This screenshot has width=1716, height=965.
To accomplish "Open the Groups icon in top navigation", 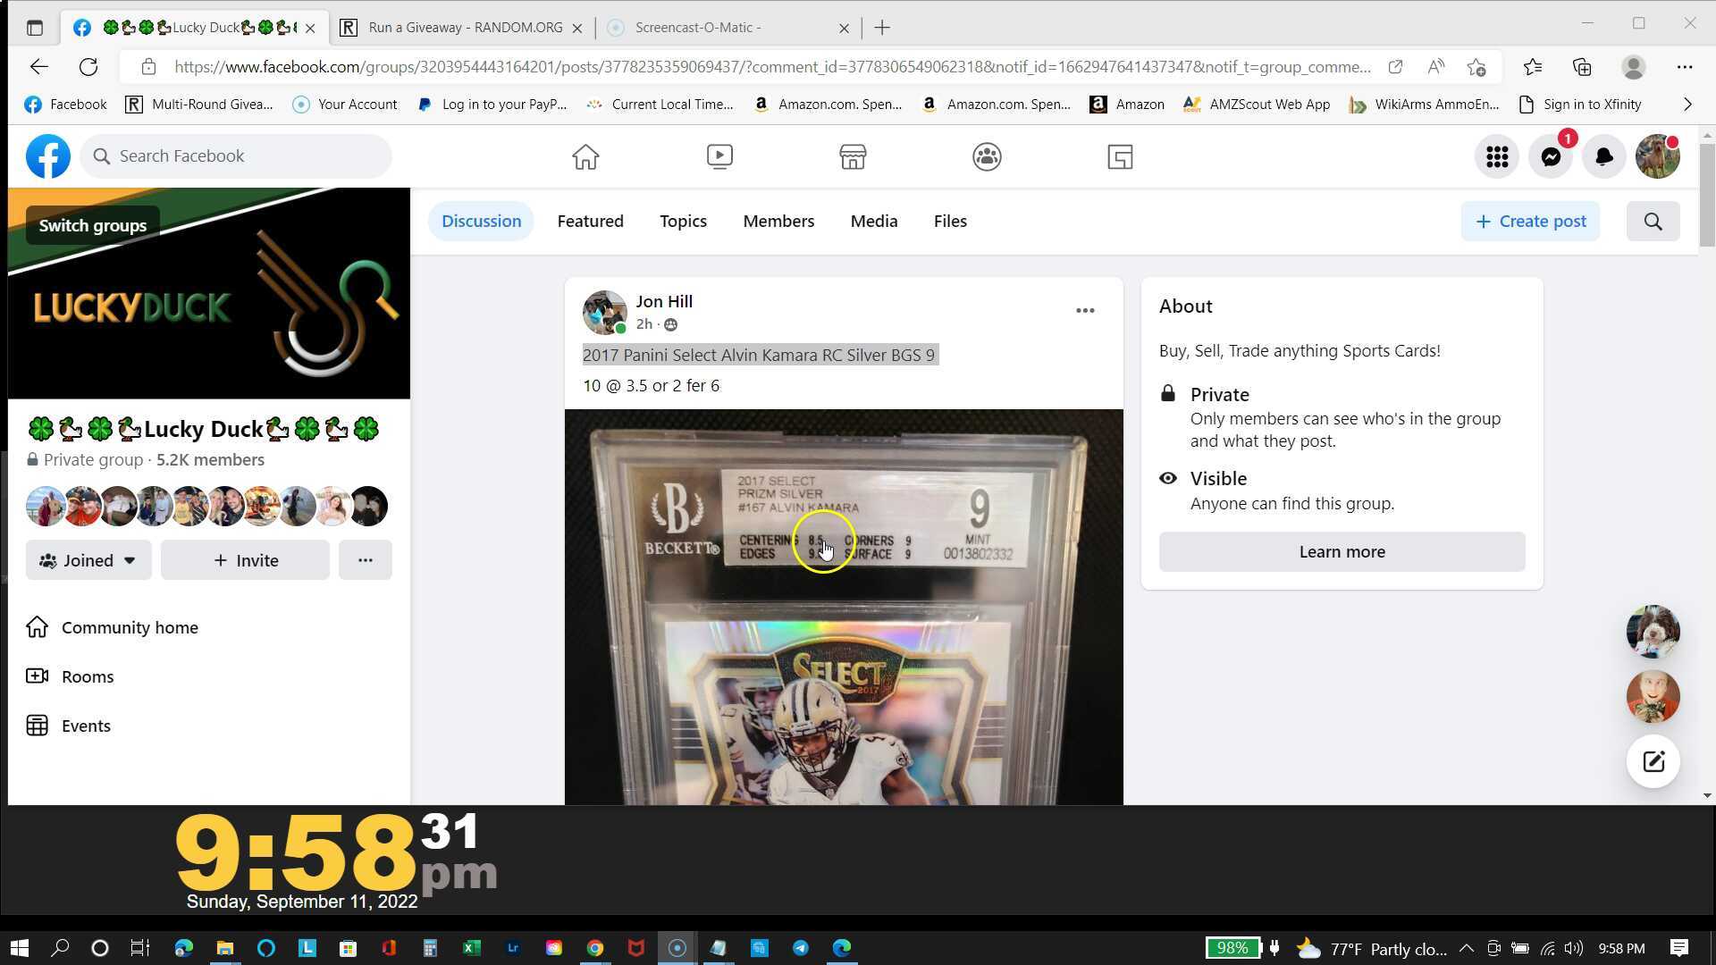I will point(987,157).
